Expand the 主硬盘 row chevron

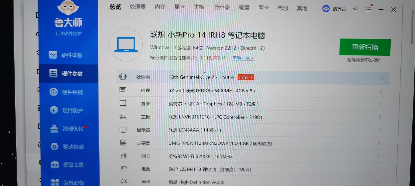tap(379, 143)
